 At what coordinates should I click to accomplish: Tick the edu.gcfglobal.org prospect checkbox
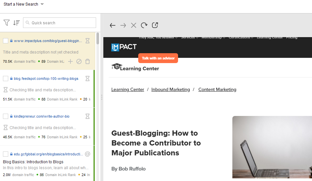pyautogui.click(x=6, y=154)
